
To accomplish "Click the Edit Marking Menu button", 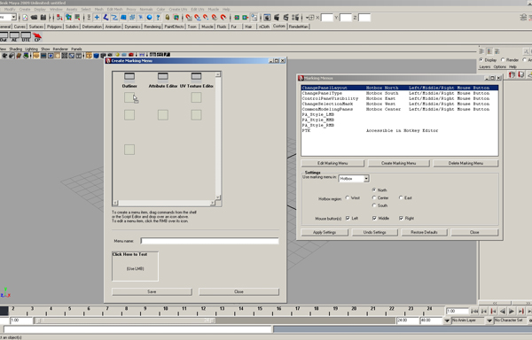I will 332,163.
